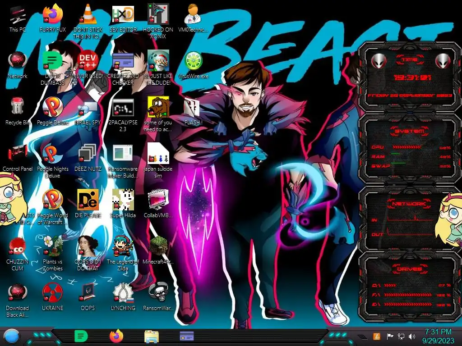Open the FLASH ! desktop icon
Viewport: 462px width, 346px height.
[192, 108]
